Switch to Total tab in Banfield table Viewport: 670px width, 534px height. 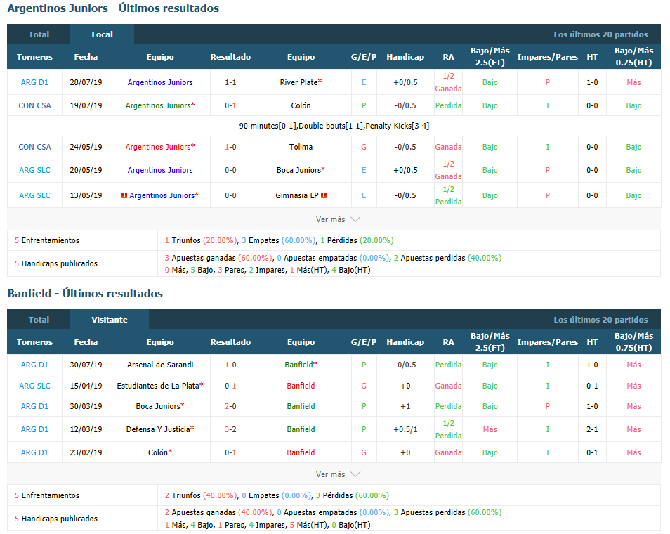39,320
